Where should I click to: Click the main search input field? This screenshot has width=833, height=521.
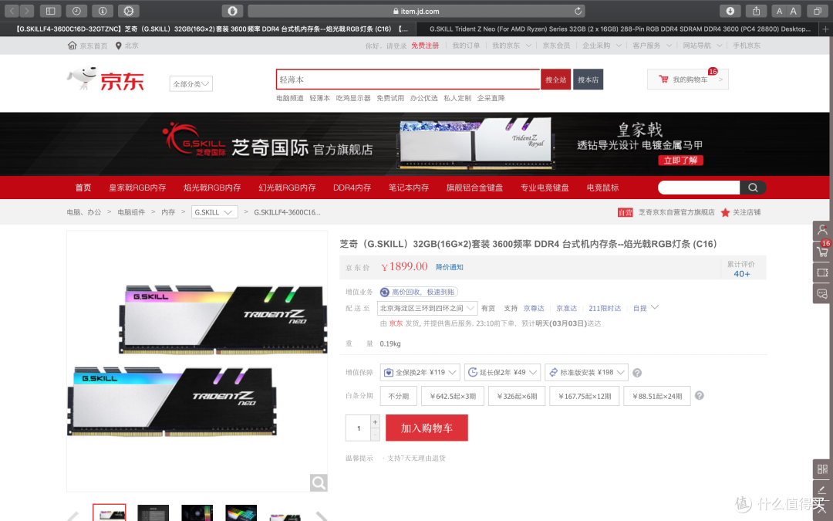point(408,80)
